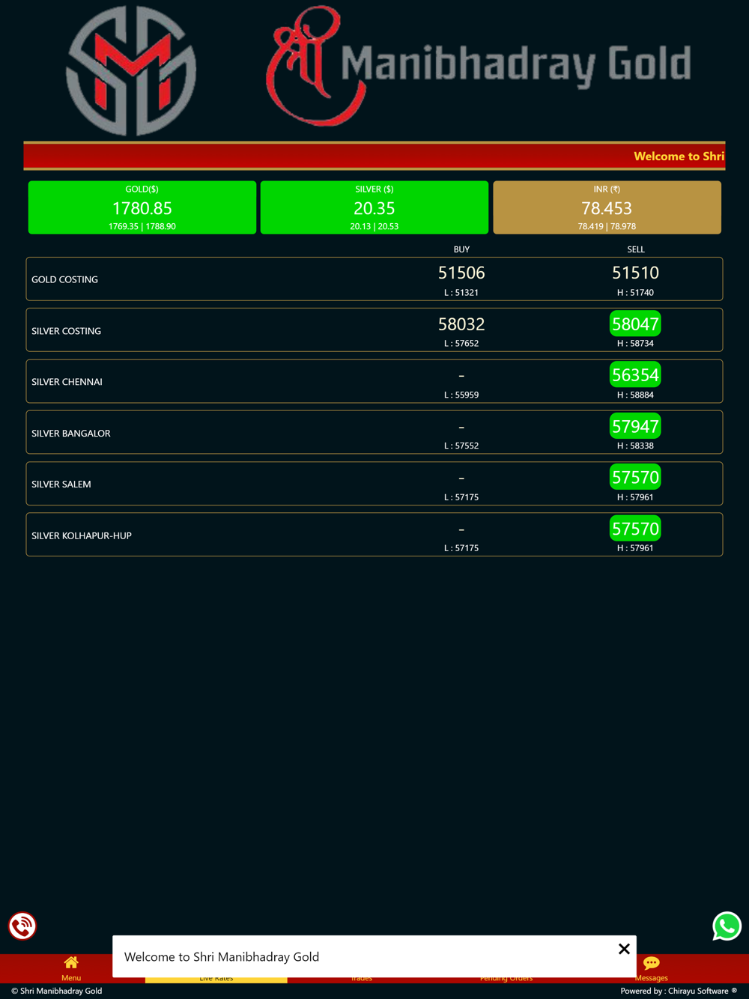
Task: Select the SILVER COSTING row label
Action: (x=66, y=331)
